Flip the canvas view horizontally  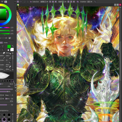tap(78, 2)
